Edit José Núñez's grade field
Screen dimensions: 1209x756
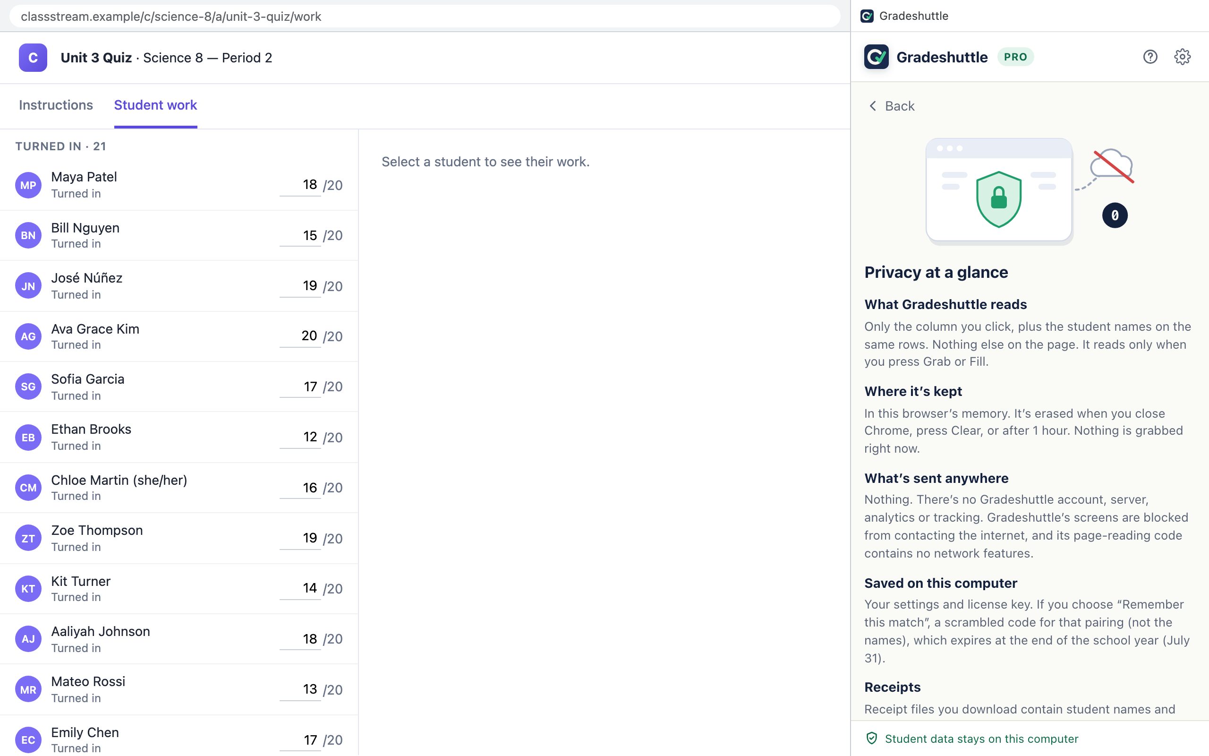coord(300,286)
